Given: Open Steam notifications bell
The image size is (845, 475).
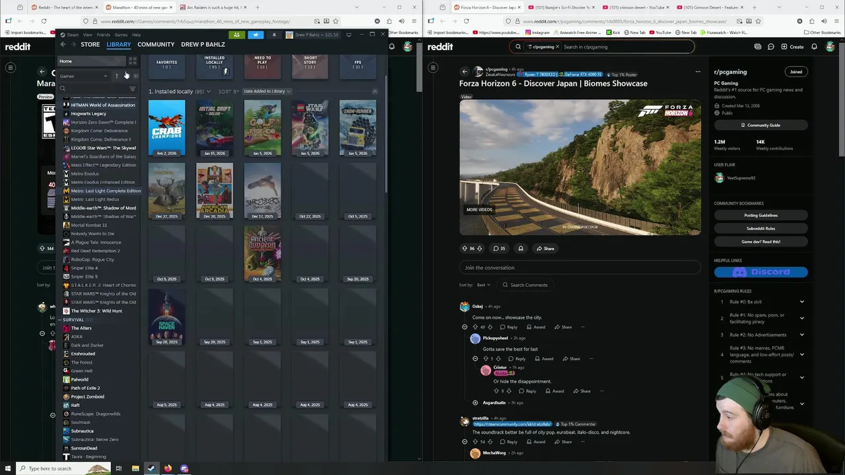Looking at the screenshot, I should coord(274,35).
